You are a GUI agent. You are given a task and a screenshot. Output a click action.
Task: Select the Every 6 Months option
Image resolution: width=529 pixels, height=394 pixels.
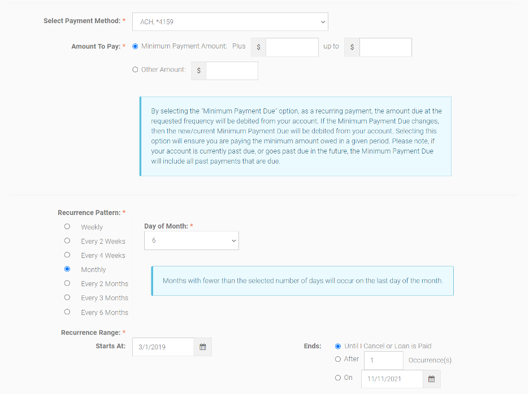click(67, 312)
